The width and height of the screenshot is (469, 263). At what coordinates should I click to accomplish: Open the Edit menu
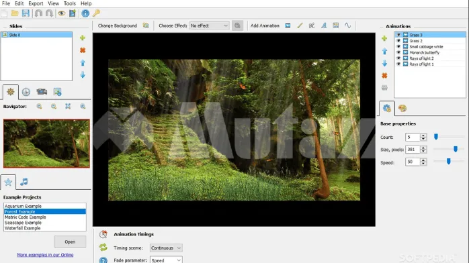[19, 3]
